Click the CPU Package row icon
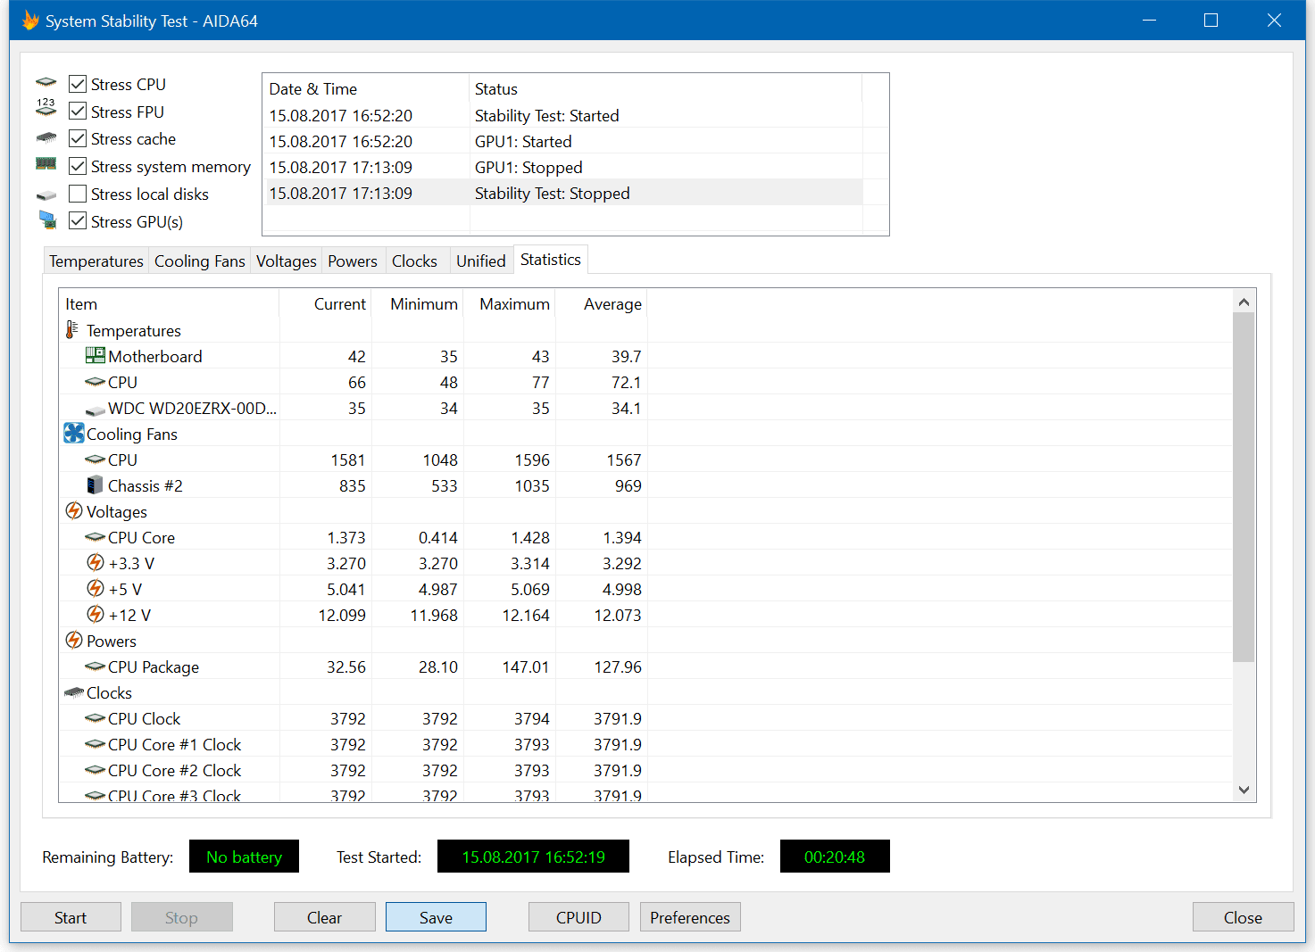The width and height of the screenshot is (1315, 952). (96, 666)
